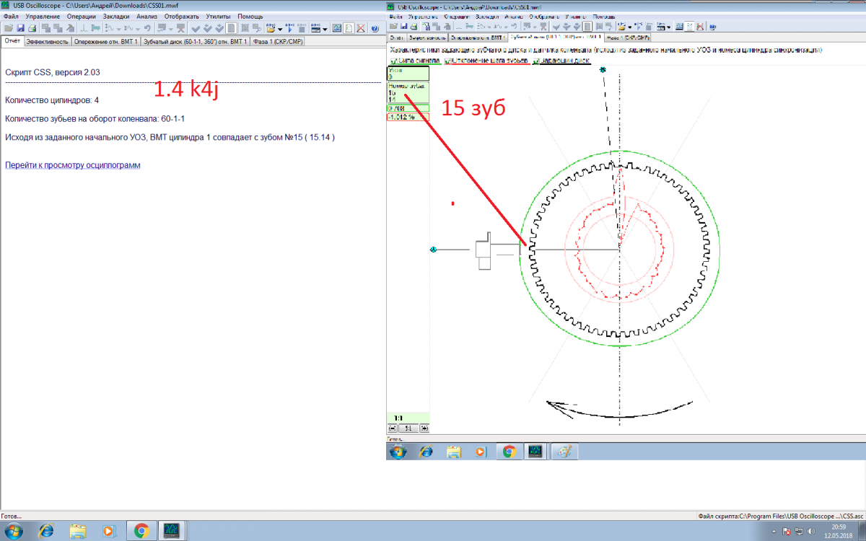Click the Undo arrow toolbar icon

coord(147,29)
